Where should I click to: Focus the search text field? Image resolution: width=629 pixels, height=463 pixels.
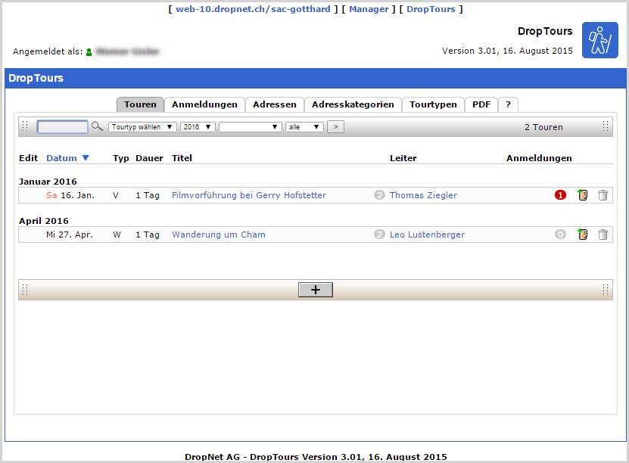click(x=63, y=127)
